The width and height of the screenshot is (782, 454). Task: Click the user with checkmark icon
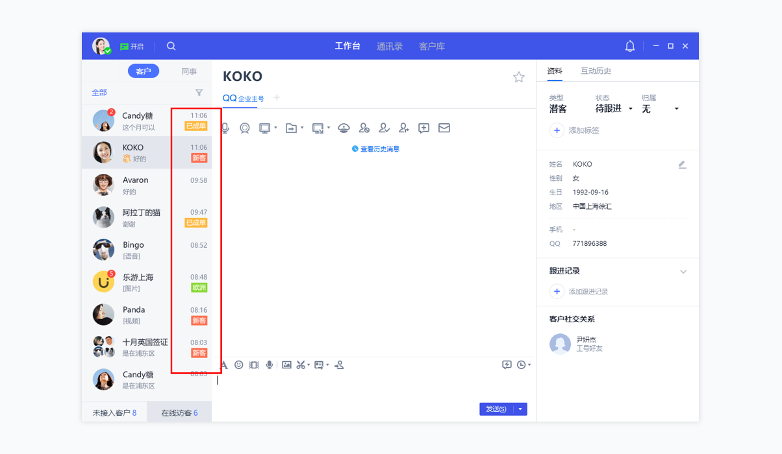point(385,128)
